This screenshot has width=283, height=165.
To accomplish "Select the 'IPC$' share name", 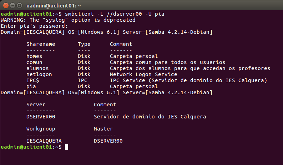I will pyautogui.click(x=33, y=80).
